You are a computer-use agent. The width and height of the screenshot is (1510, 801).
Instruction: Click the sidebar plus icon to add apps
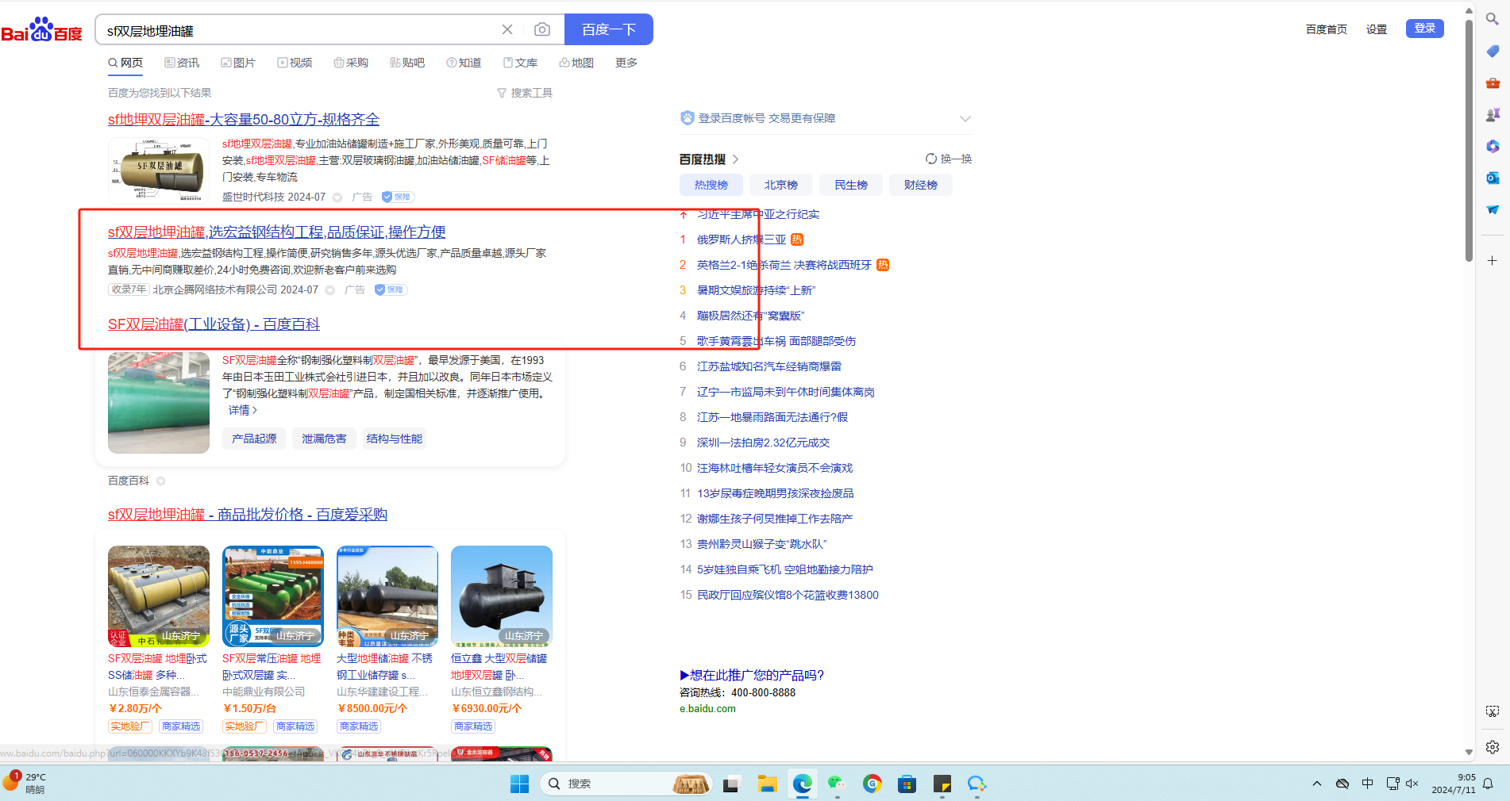(1493, 261)
